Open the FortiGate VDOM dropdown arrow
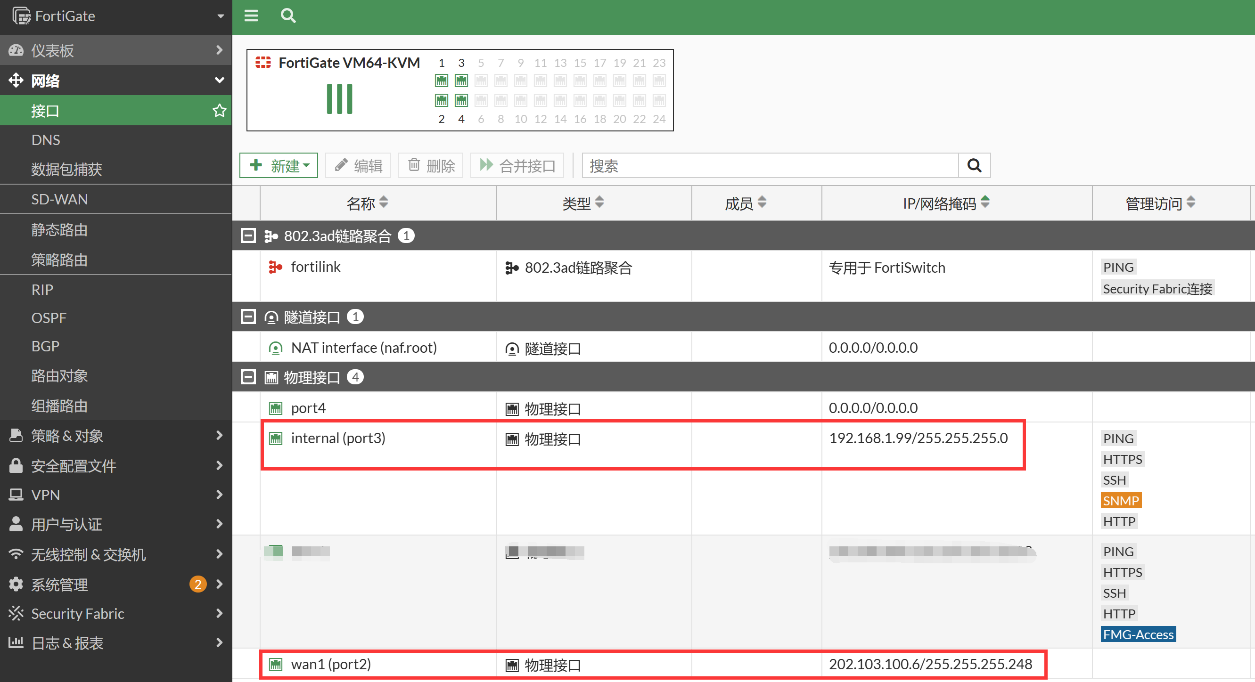The width and height of the screenshot is (1255, 682). tap(220, 16)
